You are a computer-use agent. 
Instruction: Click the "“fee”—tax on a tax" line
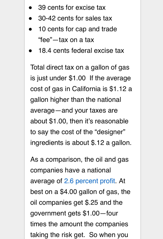click(66, 40)
